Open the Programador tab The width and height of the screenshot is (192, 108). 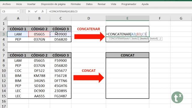pyautogui.click(x=129, y=4)
